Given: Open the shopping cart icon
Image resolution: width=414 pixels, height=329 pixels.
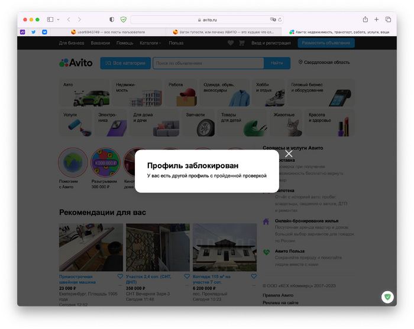Looking at the screenshot, I should pyautogui.click(x=241, y=43).
